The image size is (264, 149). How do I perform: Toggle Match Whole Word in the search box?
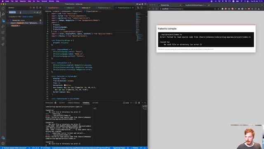[38, 12]
